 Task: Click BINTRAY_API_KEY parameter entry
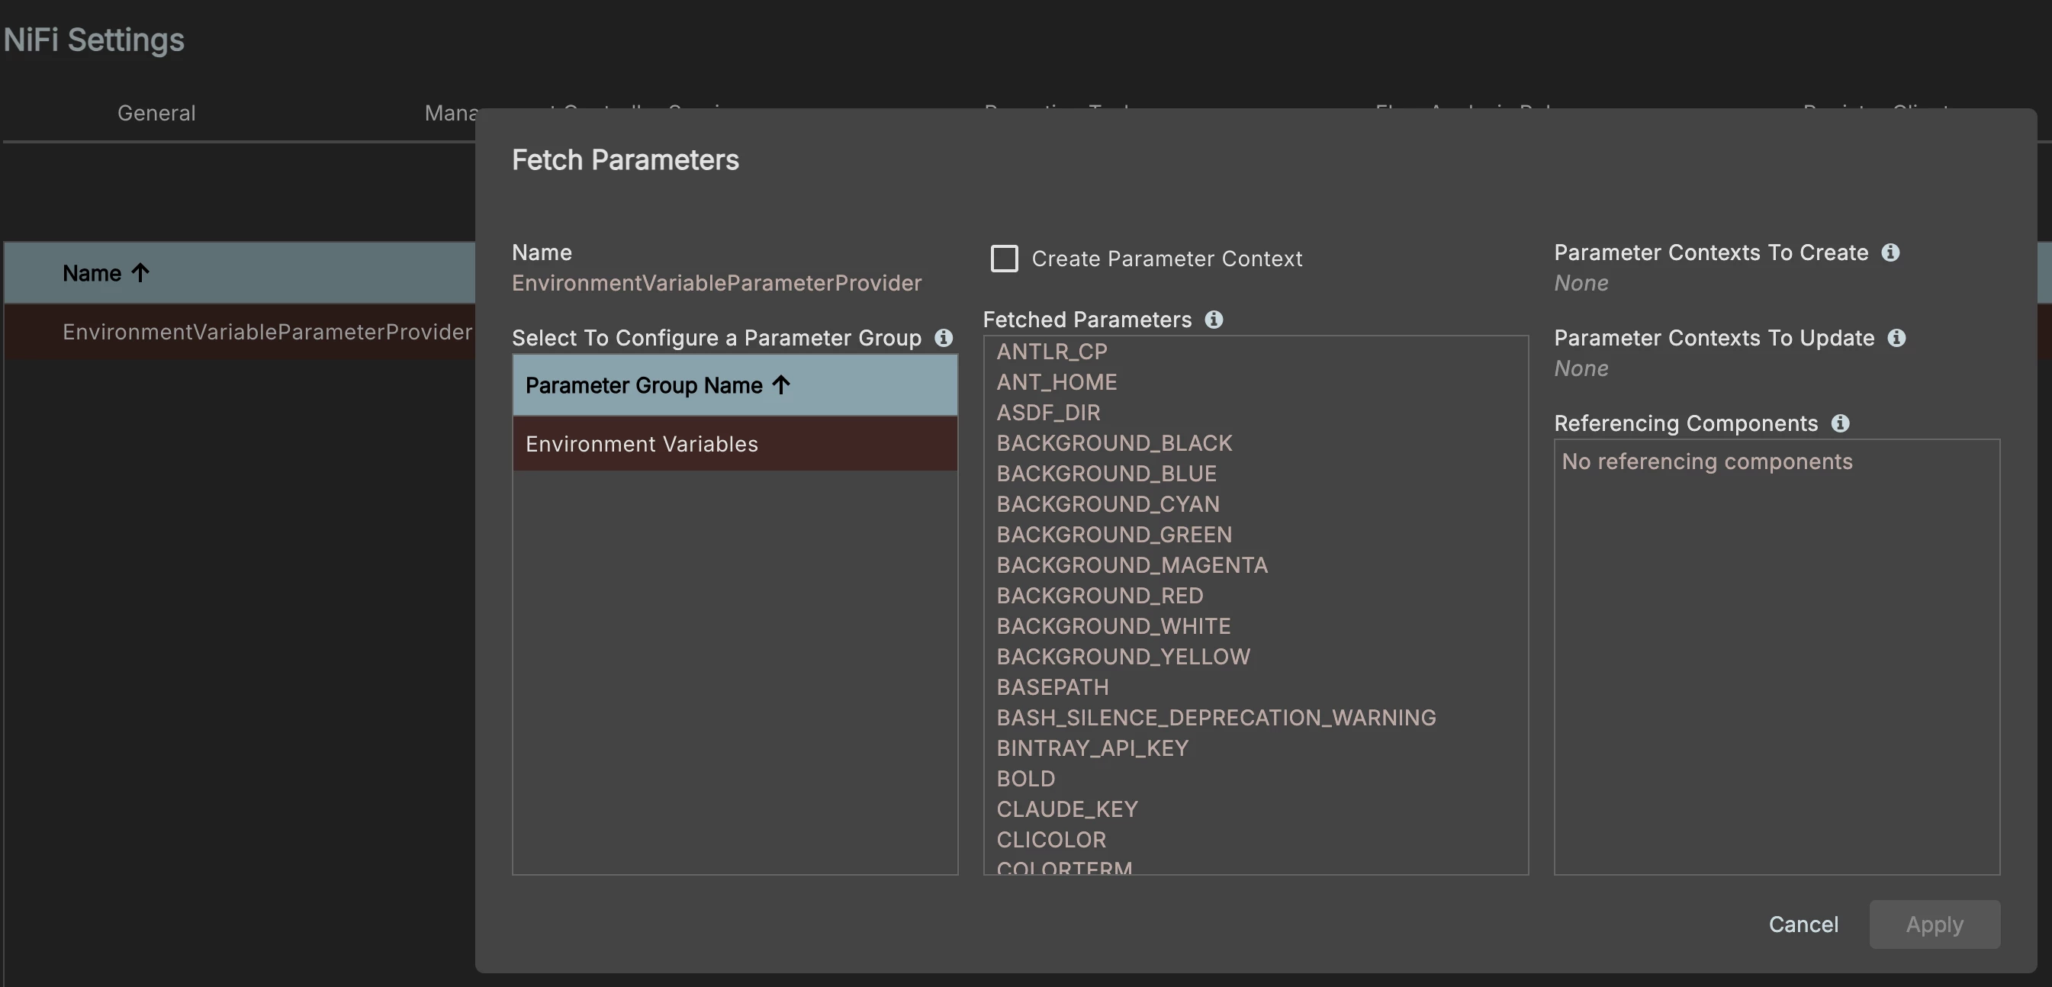(1092, 749)
